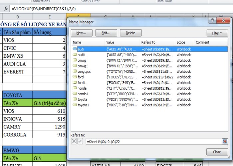Confirm the Refers to edit with checkmark
The height and width of the screenshot is (166, 233).
coord(80,141)
